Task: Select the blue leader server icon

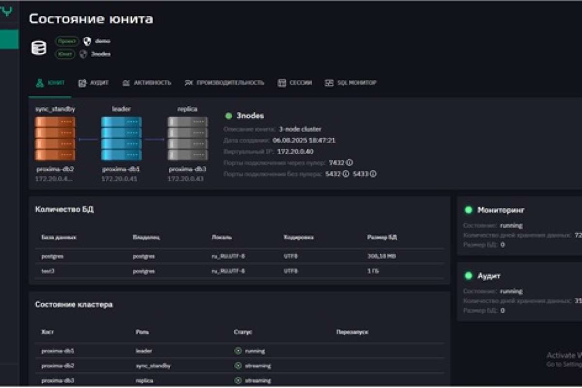Action: (x=121, y=139)
